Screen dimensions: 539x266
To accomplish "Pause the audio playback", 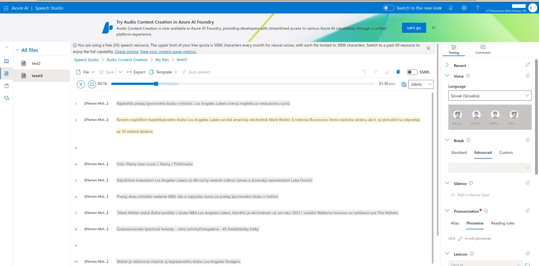I will 81,84.
